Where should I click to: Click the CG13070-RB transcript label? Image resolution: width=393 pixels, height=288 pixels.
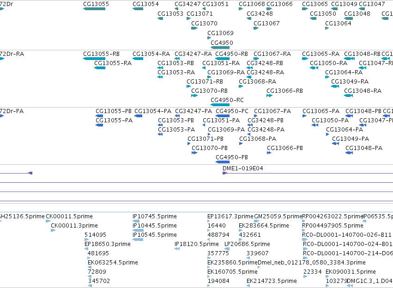210,90
